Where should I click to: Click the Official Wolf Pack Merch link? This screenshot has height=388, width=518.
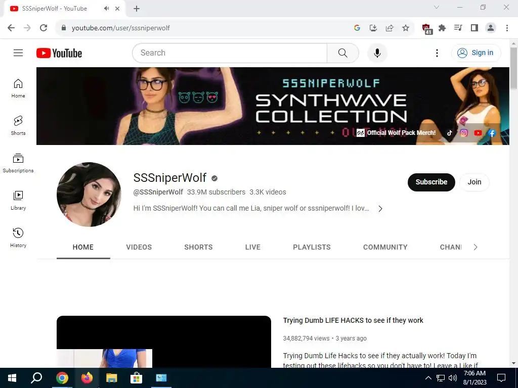pos(396,133)
